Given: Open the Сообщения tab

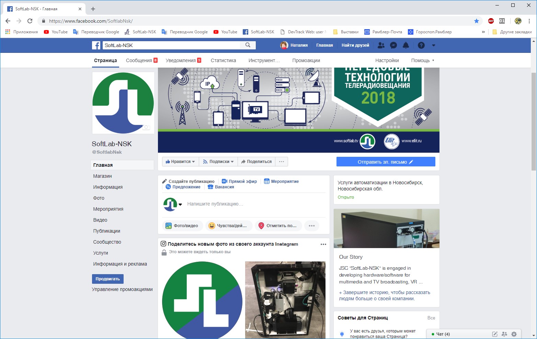Looking at the screenshot, I should [x=141, y=60].
